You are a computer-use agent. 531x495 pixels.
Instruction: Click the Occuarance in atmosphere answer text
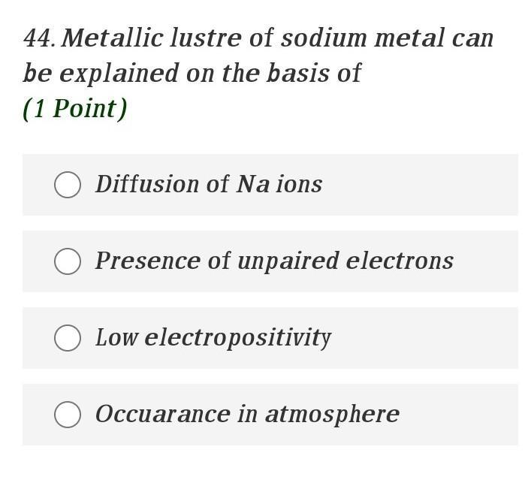click(x=246, y=414)
